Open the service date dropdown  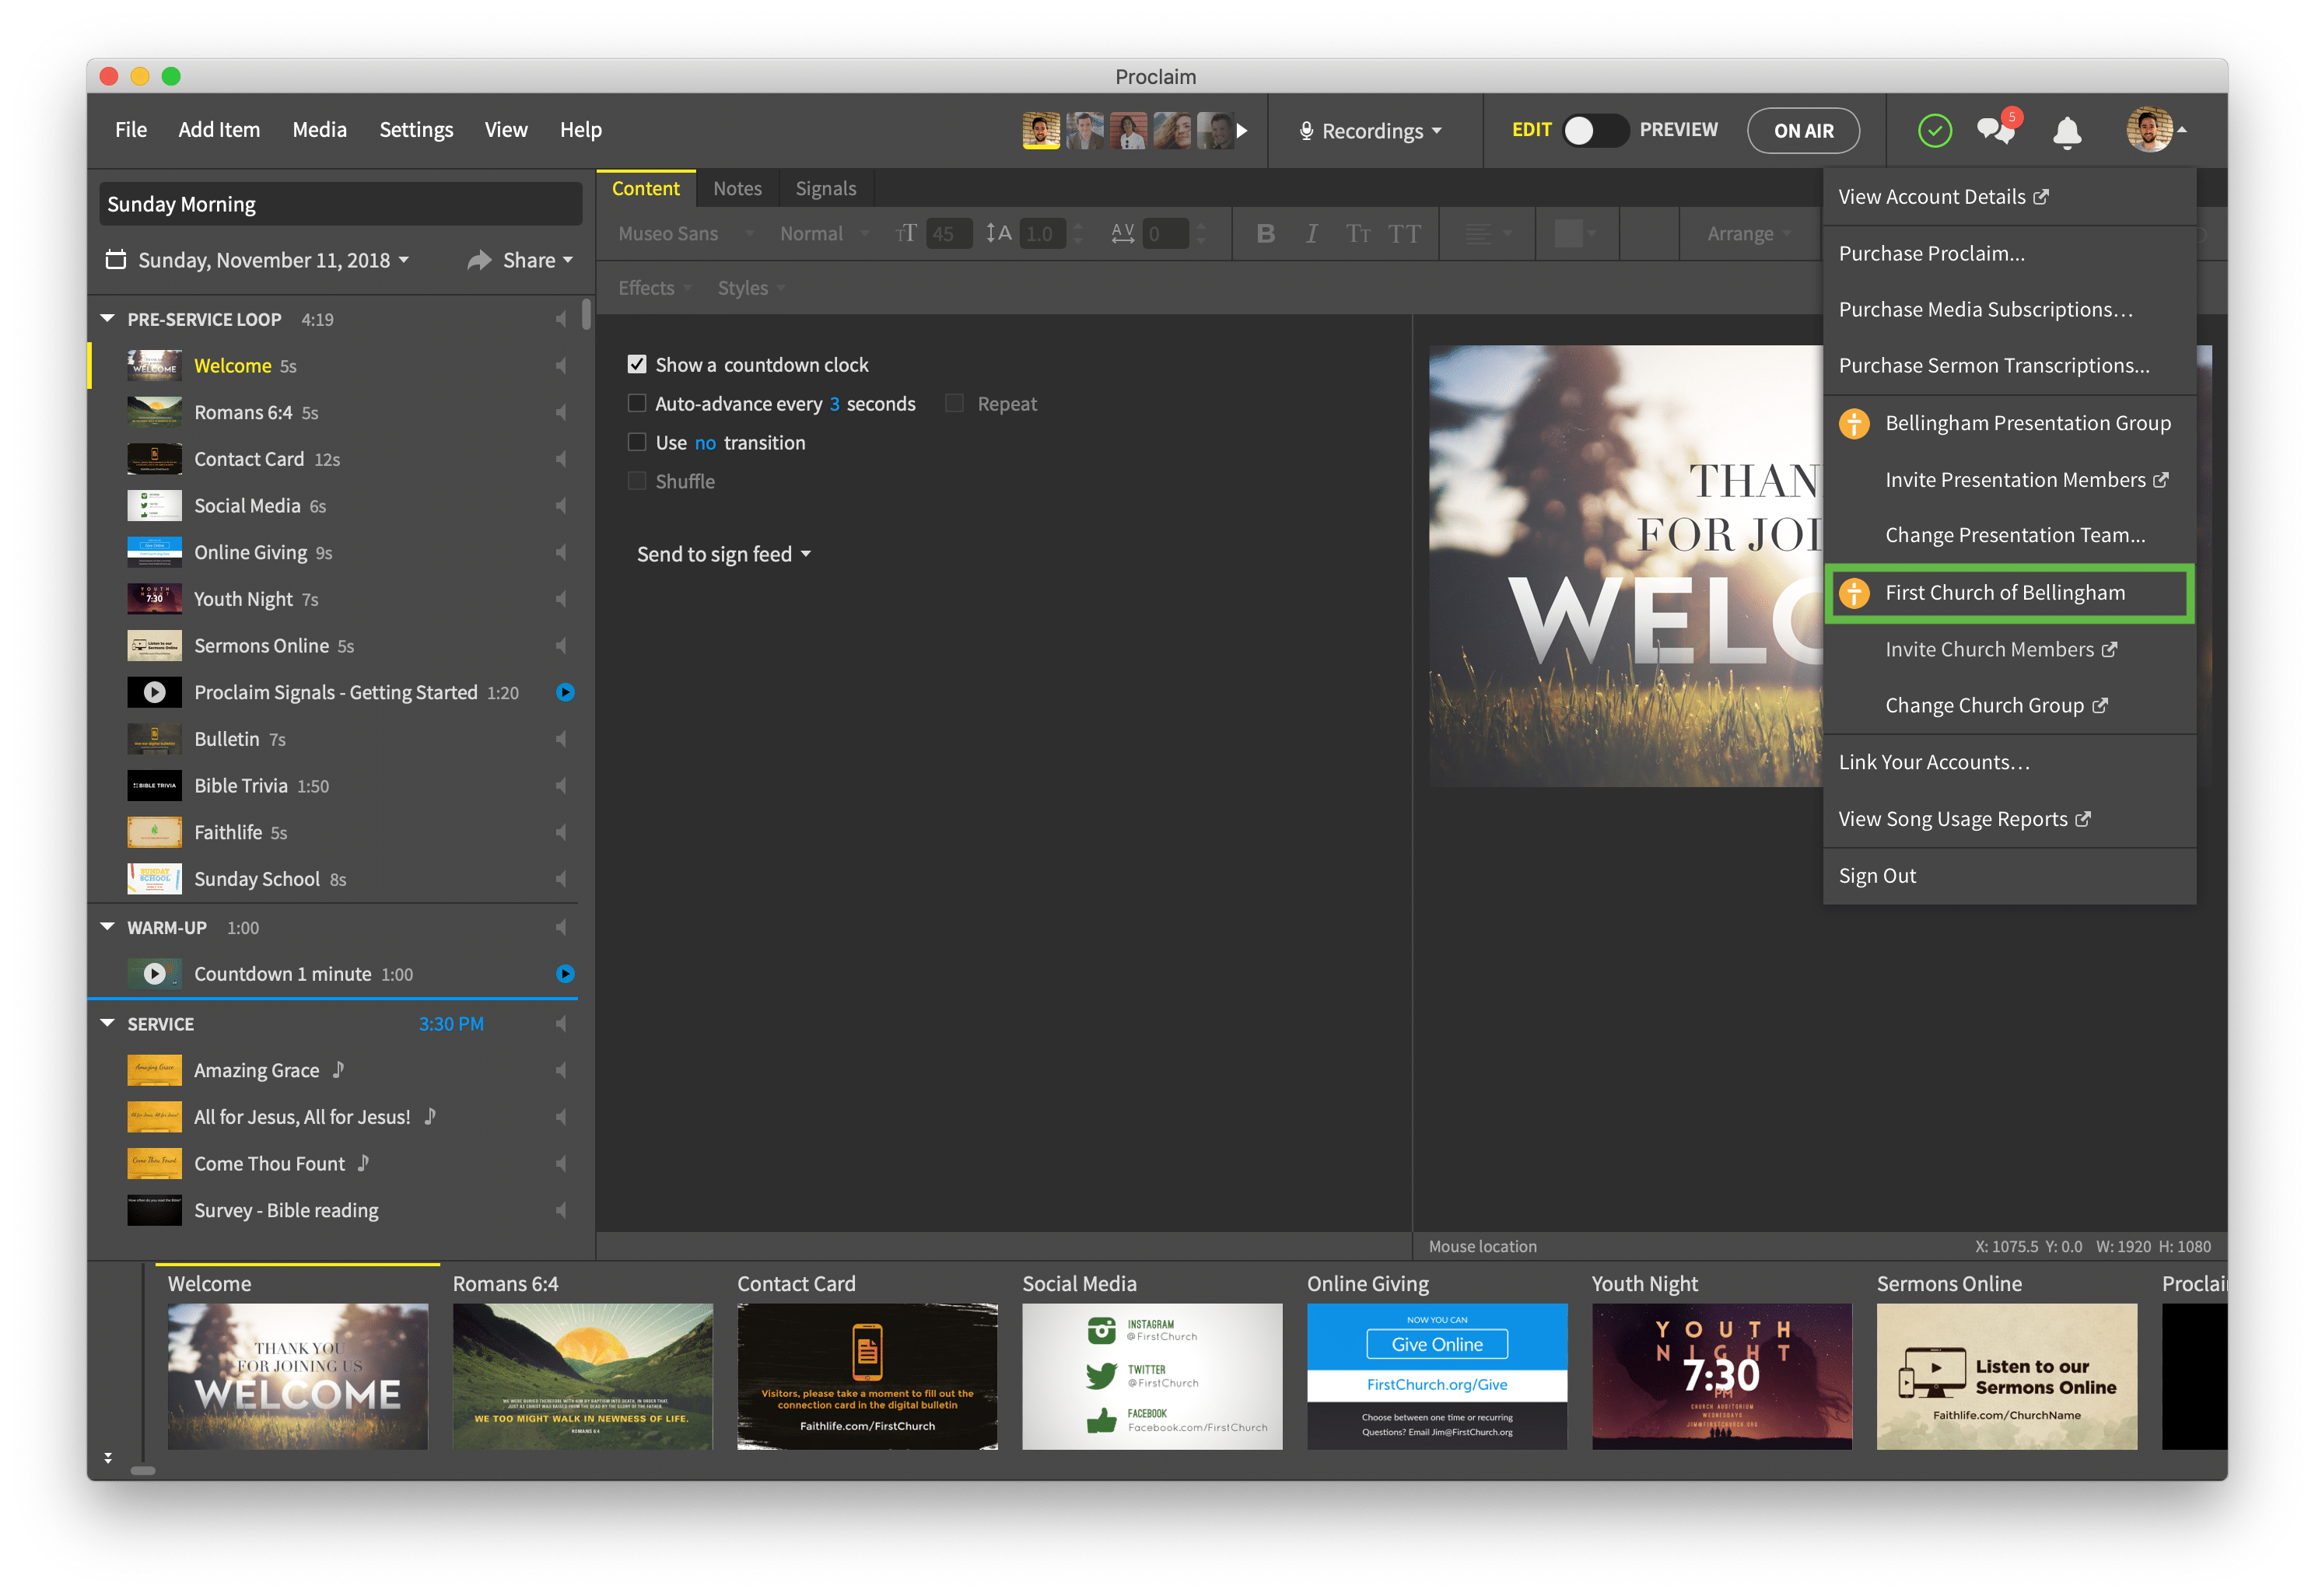pos(273,260)
